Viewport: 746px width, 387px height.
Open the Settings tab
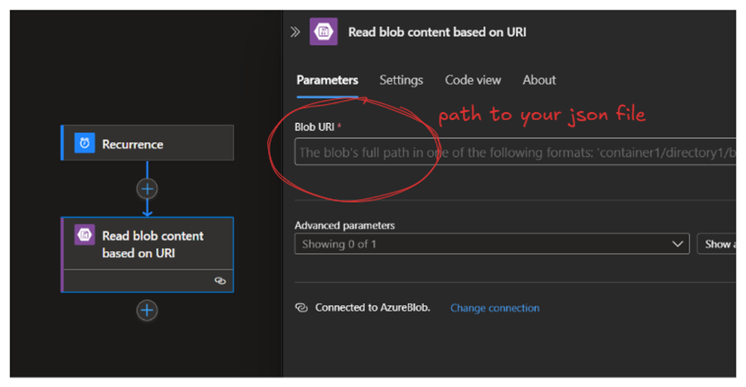pos(401,81)
